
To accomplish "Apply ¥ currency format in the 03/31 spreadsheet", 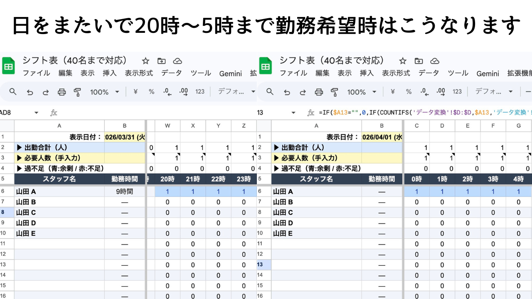I will point(135,92).
